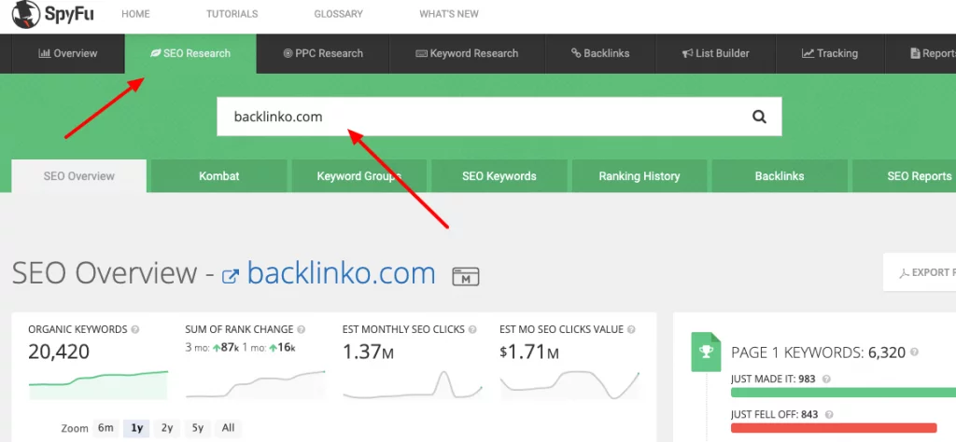
Task: Click the monthly SEO clicks sparkline
Action: 413,385
